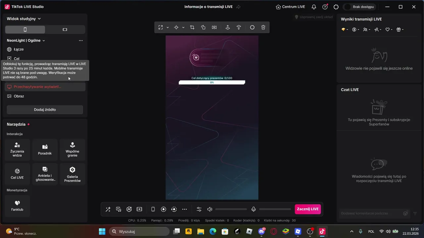Delete the selected source with trash icon

[x=263, y=27]
